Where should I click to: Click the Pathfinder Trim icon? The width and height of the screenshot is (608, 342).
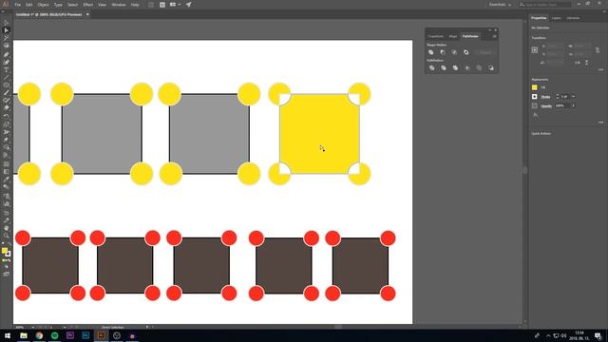coord(444,67)
